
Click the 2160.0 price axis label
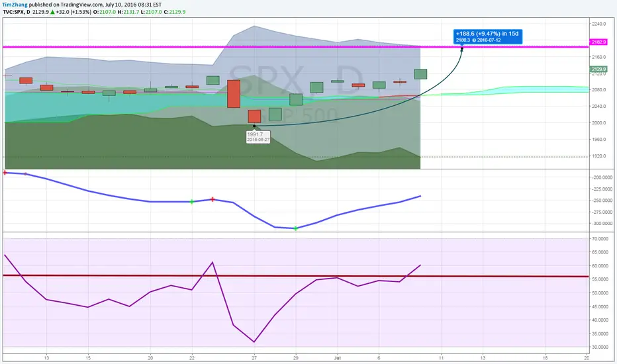598,57
